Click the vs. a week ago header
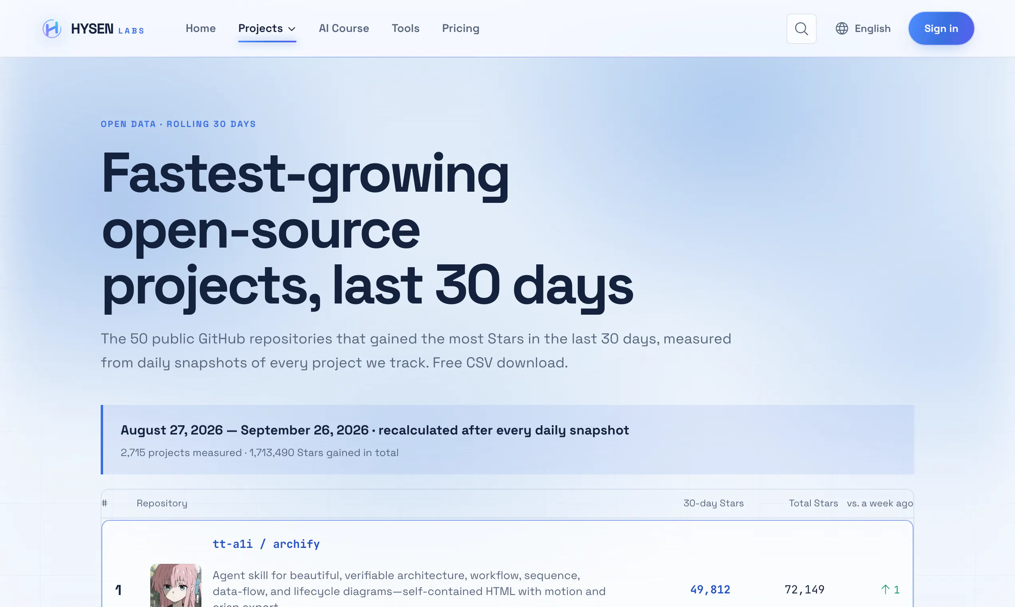 (880, 503)
